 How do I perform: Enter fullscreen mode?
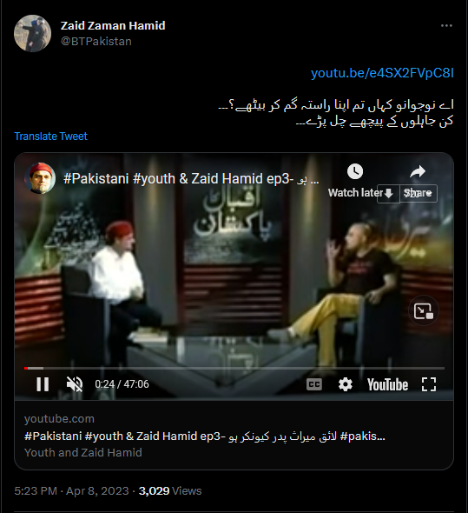click(x=429, y=384)
